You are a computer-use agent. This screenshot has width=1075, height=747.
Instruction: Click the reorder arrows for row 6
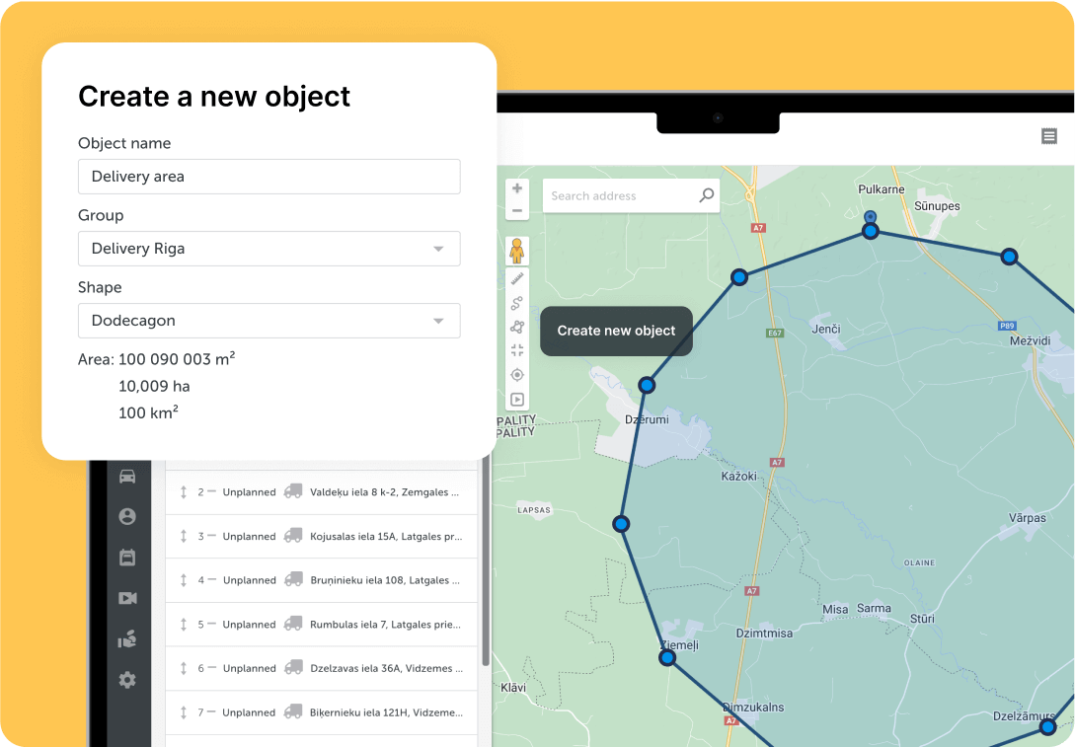tap(183, 668)
